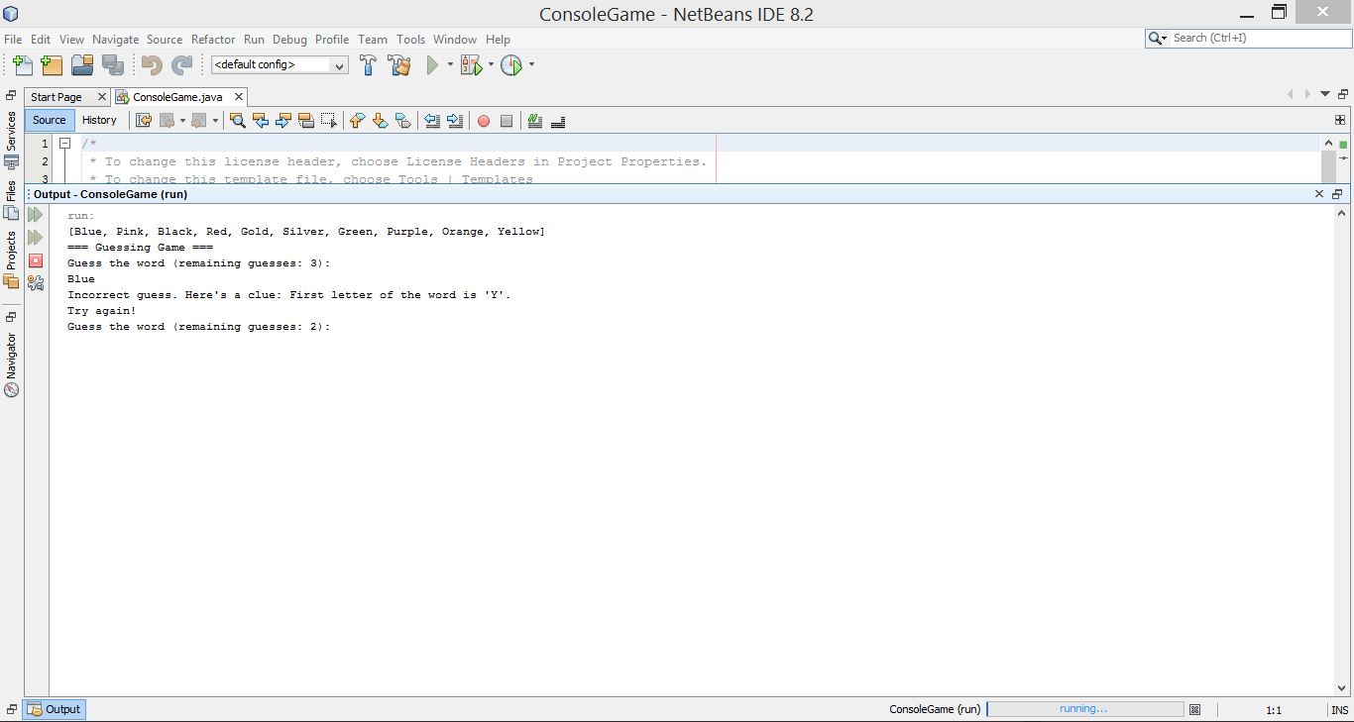Click Clean and Build Project icon

point(399,65)
